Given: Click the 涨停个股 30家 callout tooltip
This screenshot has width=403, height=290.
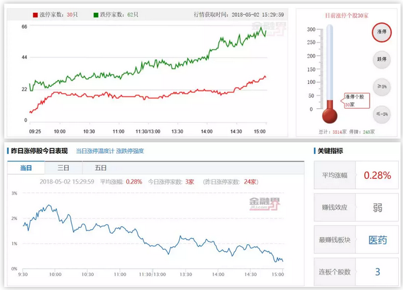Looking at the screenshot, I should 354,100.
